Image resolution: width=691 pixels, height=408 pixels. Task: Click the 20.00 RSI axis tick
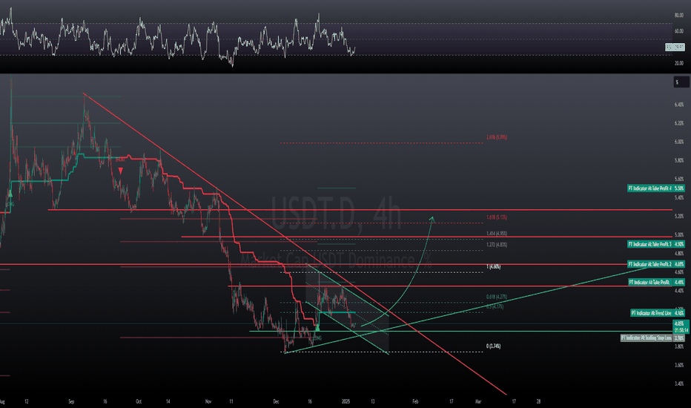(678, 63)
